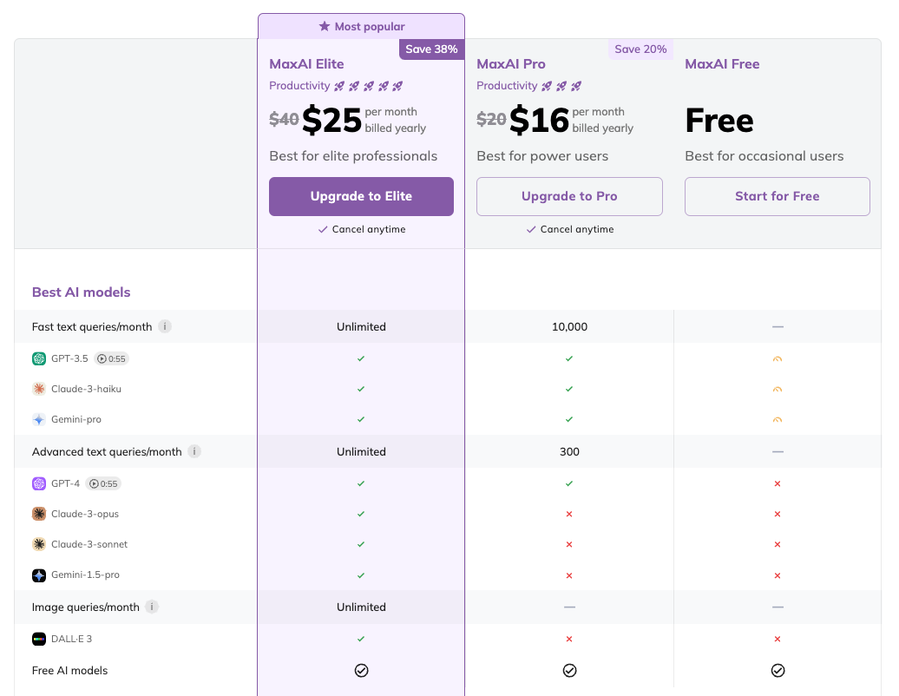The height and width of the screenshot is (696, 899).
Task: Open info tooltip for Image queries
Action: (152, 607)
